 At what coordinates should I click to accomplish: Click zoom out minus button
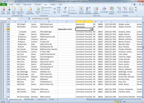point(128,102)
